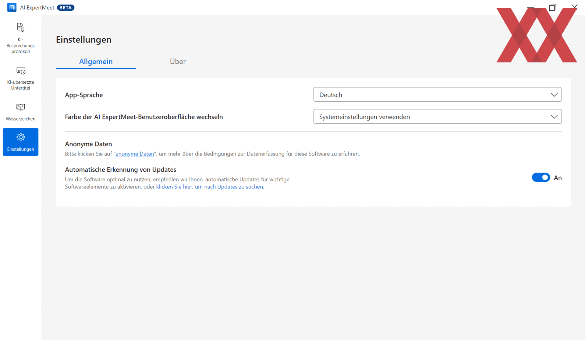585x340 pixels.
Task: Click the BETA badge in title bar
Action: tap(66, 8)
